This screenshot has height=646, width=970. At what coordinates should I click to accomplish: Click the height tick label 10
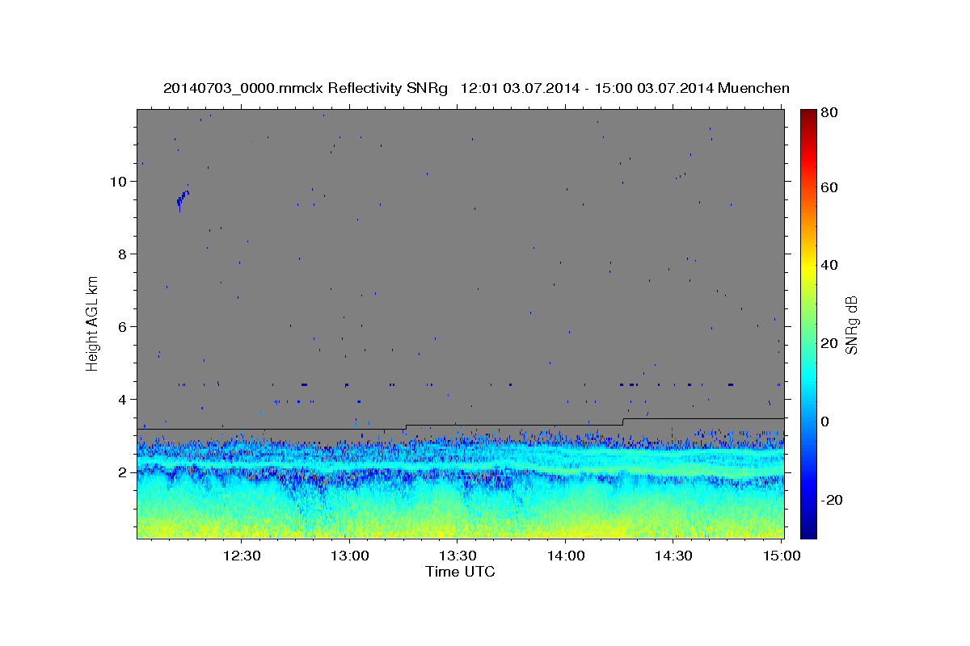[x=118, y=182]
